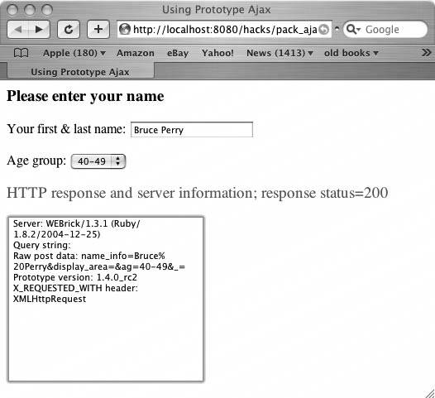The width and height of the screenshot is (435, 398).
Task: Go forward with the right arrow button
Action: 39,29
